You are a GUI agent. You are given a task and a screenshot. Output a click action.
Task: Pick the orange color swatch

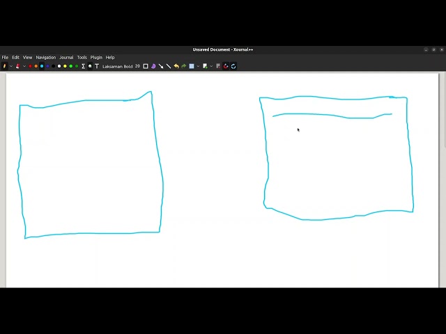[x=36, y=66]
